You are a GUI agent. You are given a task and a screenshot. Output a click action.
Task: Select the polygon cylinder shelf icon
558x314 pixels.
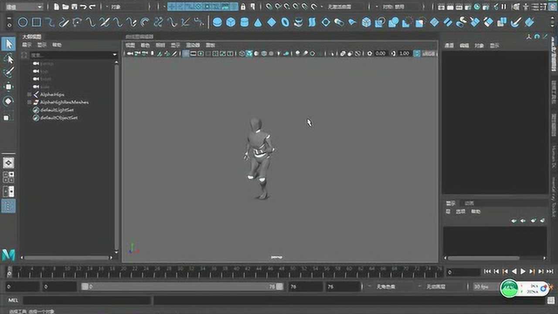coord(245,22)
